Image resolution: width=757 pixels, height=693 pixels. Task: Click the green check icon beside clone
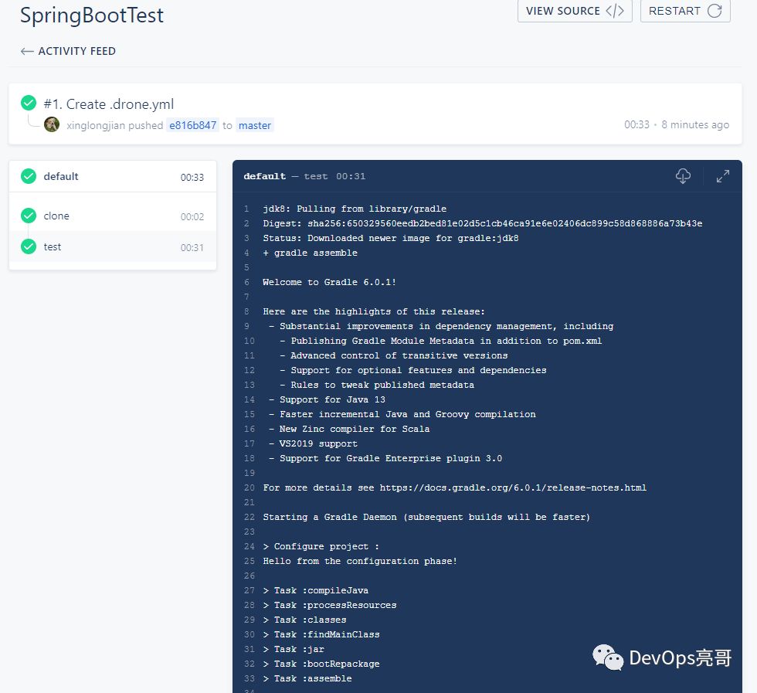[29, 216]
